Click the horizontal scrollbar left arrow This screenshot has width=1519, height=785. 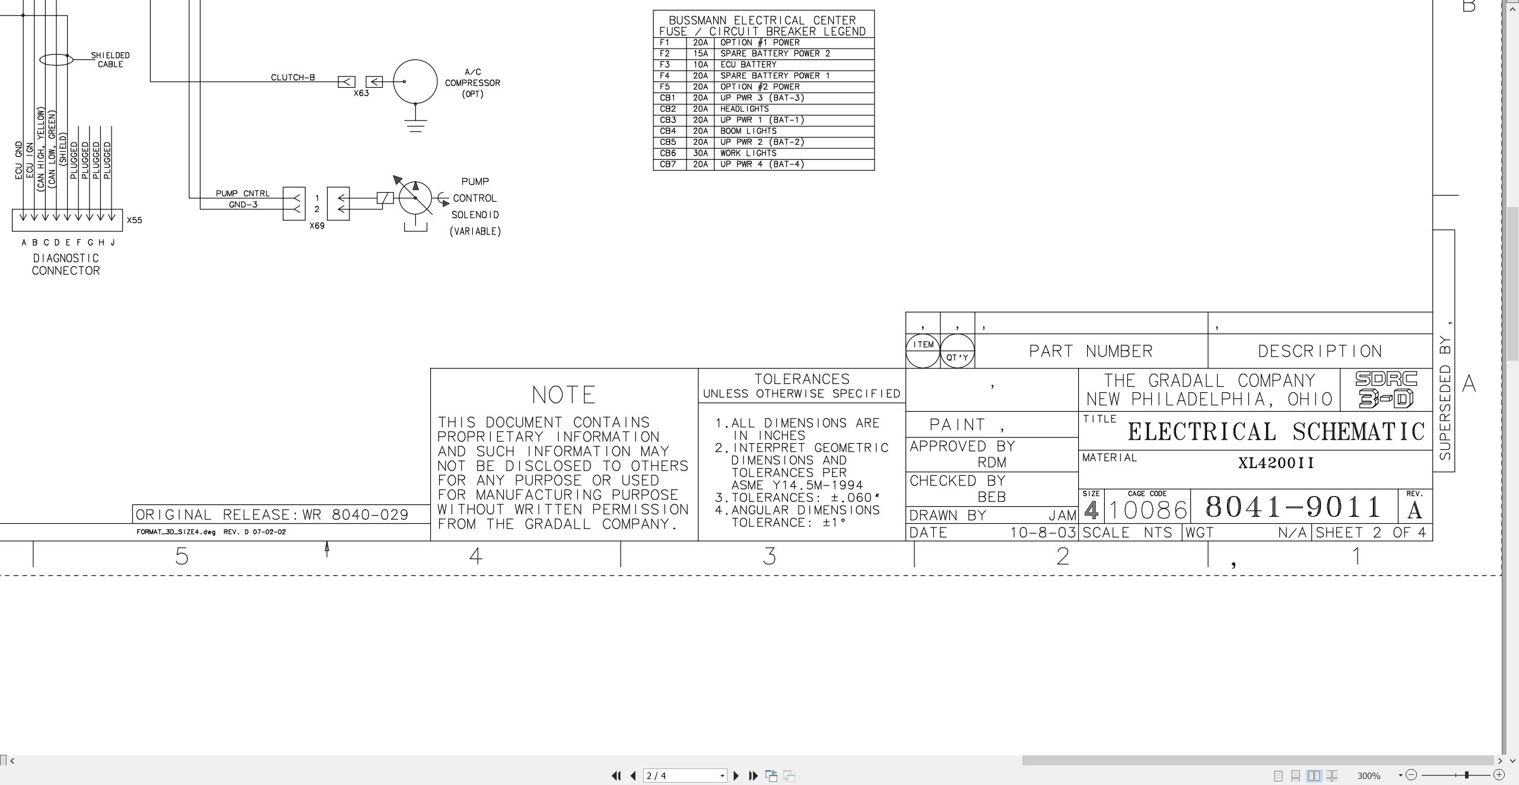pyautogui.click(x=12, y=760)
